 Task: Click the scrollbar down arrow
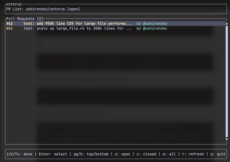(227, 139)
